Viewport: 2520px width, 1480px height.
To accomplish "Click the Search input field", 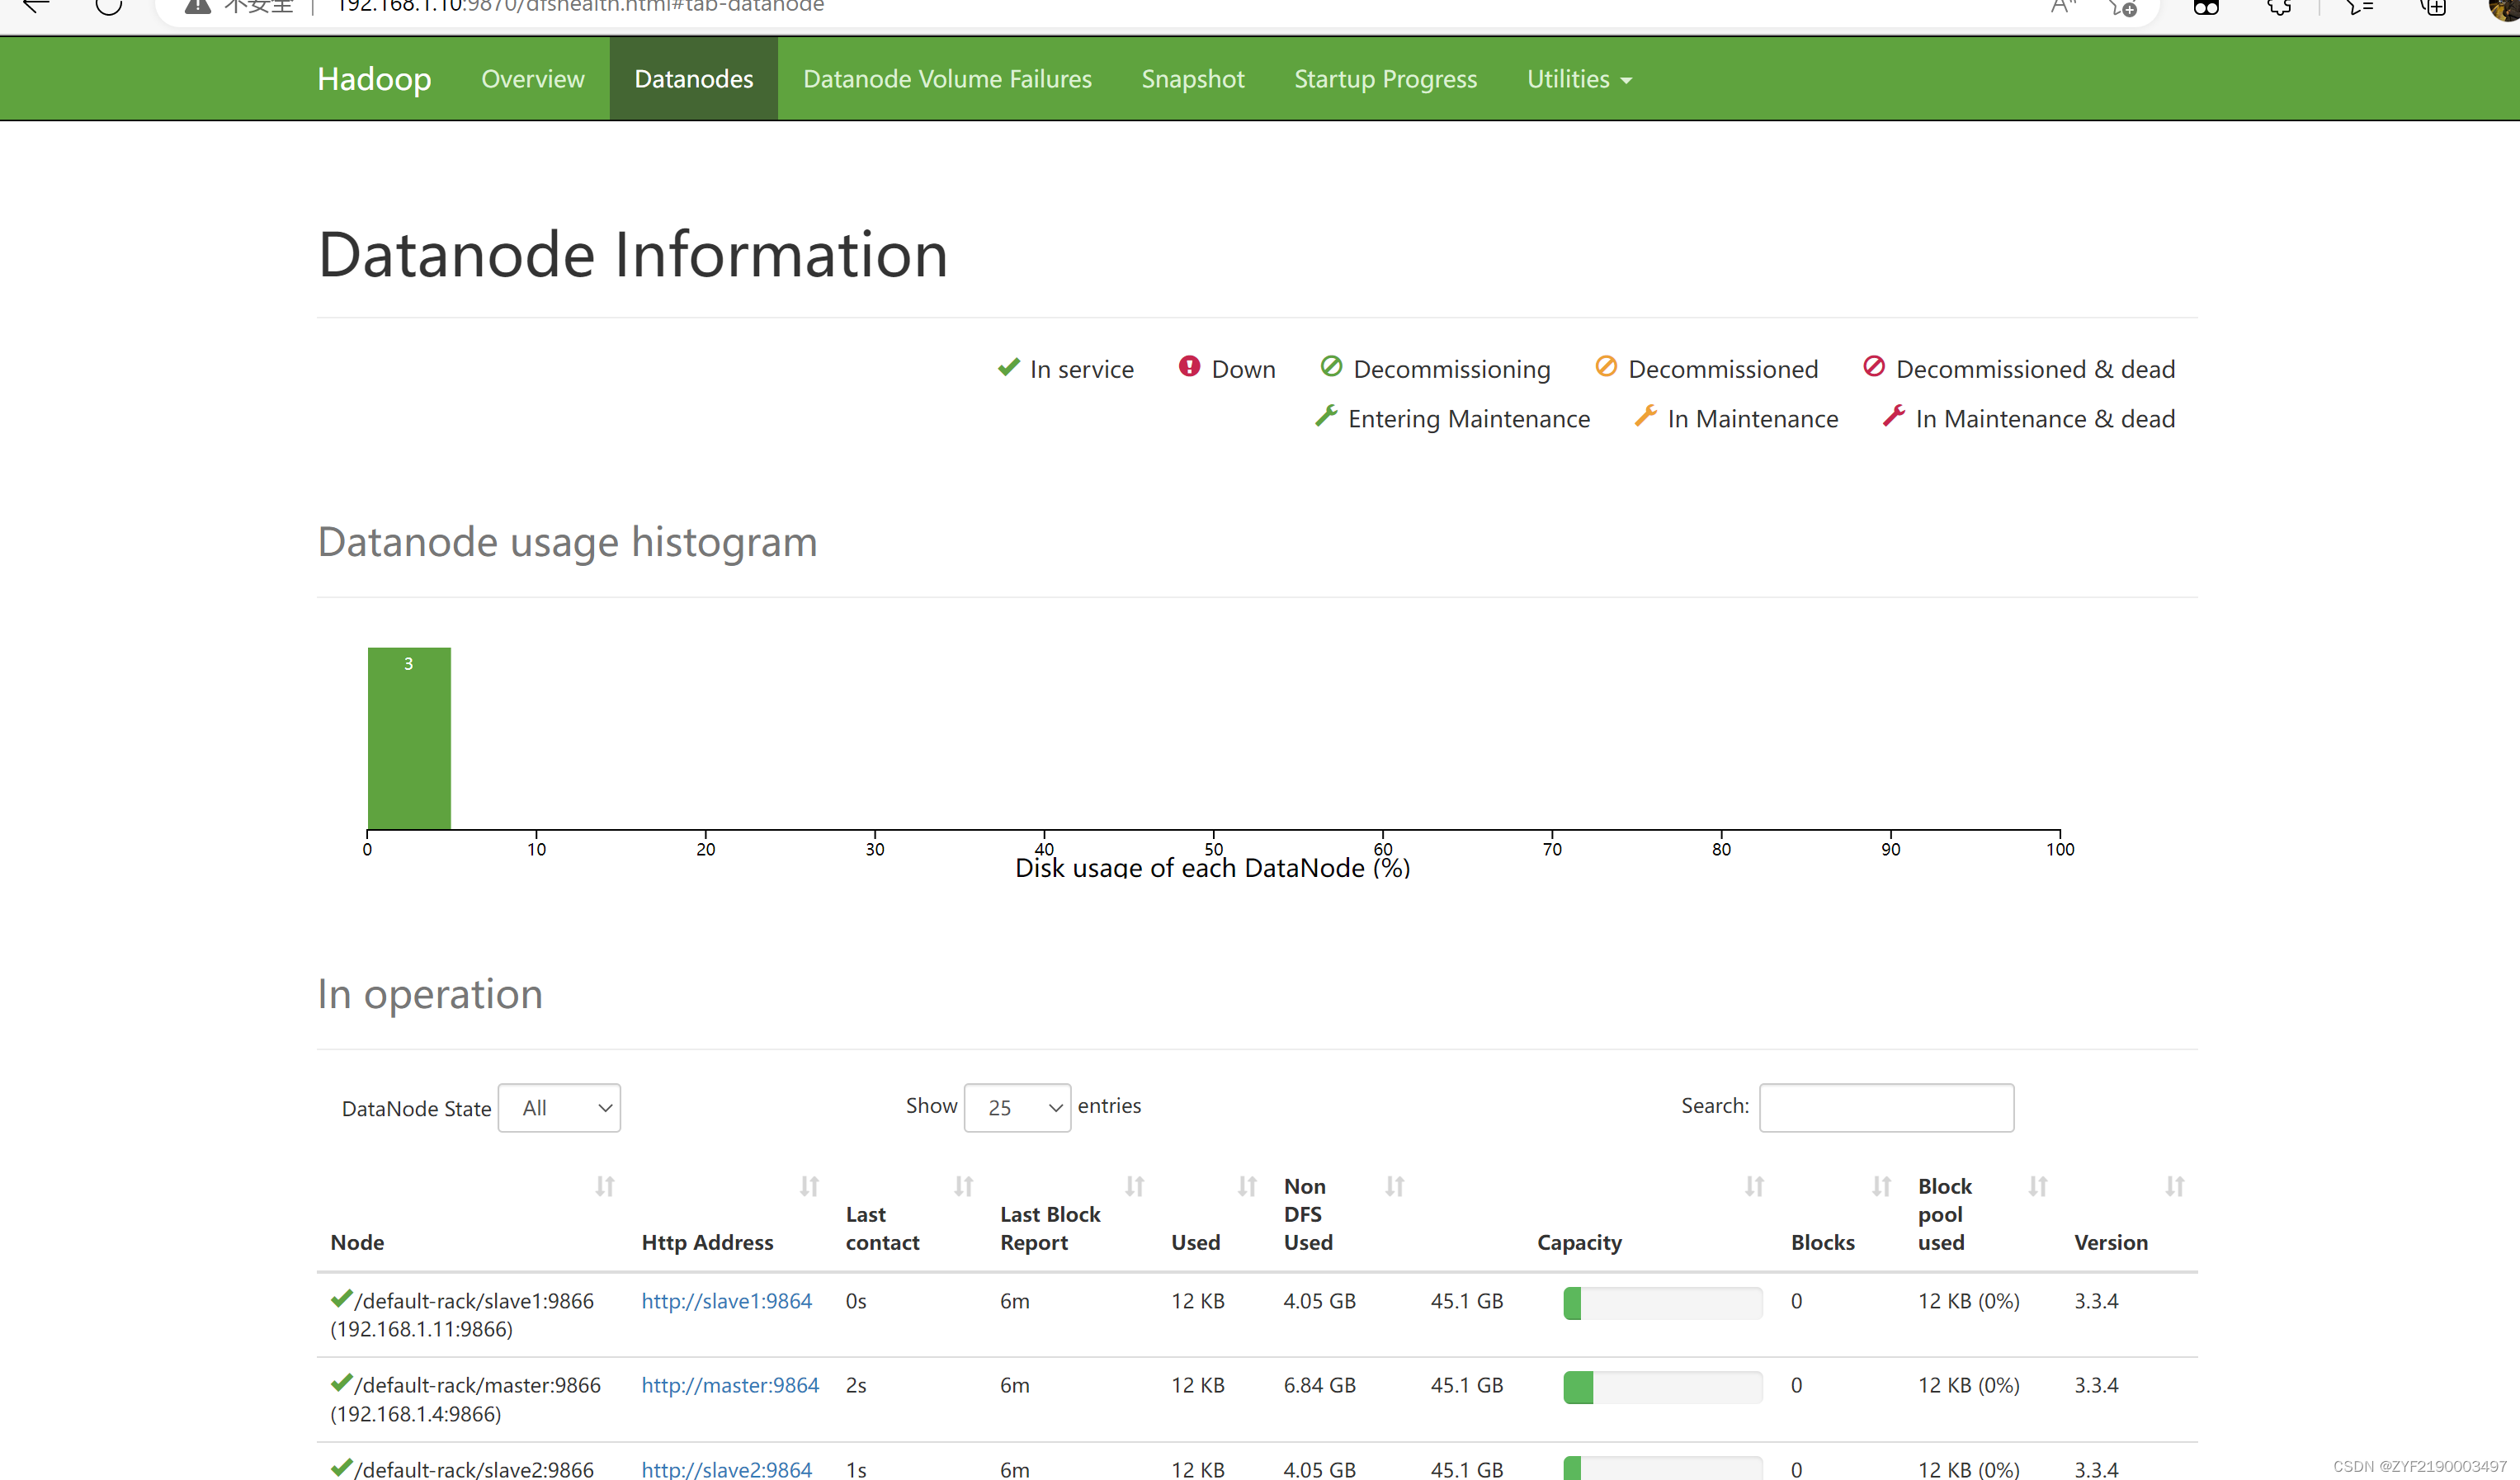I will tap(1886, 1108).
